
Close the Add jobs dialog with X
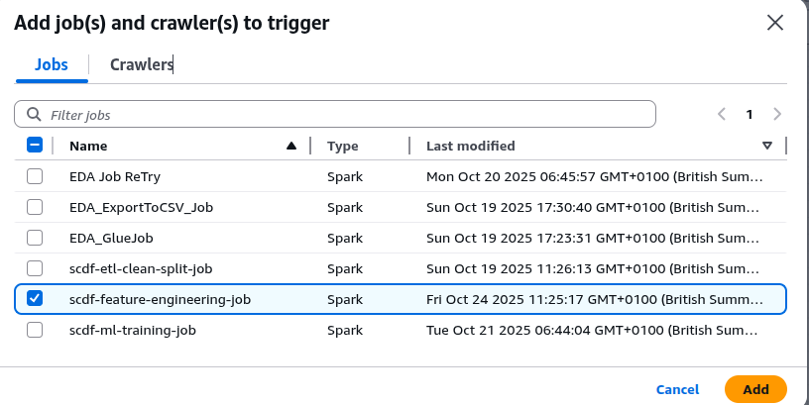click(x=775, y=23)
